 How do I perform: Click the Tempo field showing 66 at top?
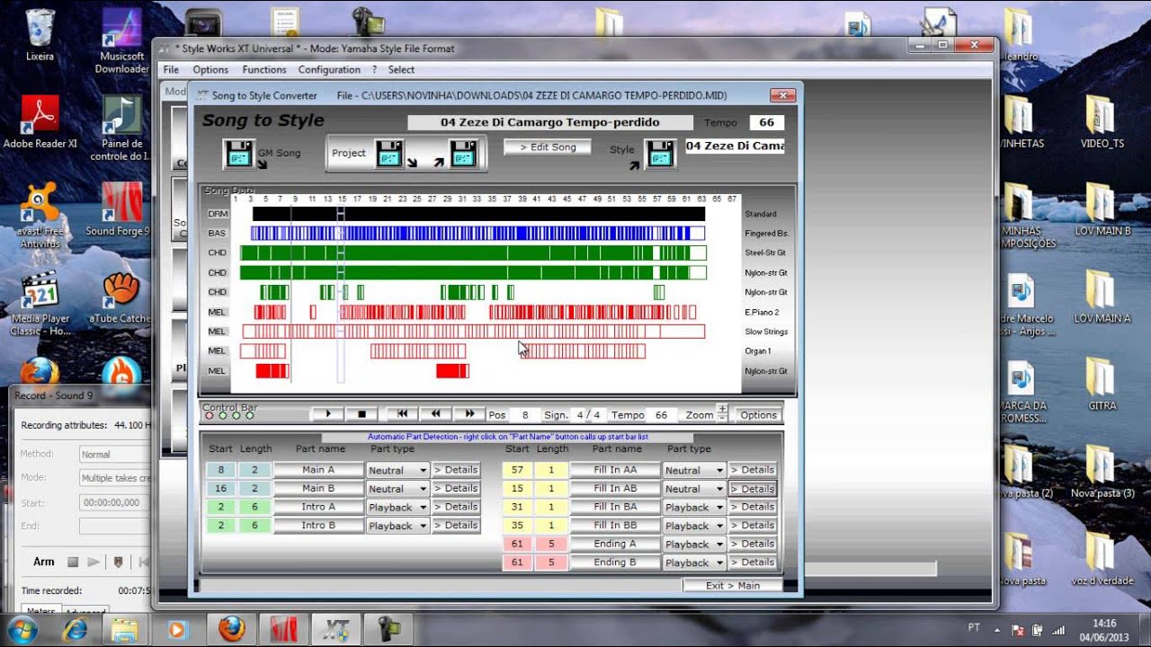coord(766,122)
